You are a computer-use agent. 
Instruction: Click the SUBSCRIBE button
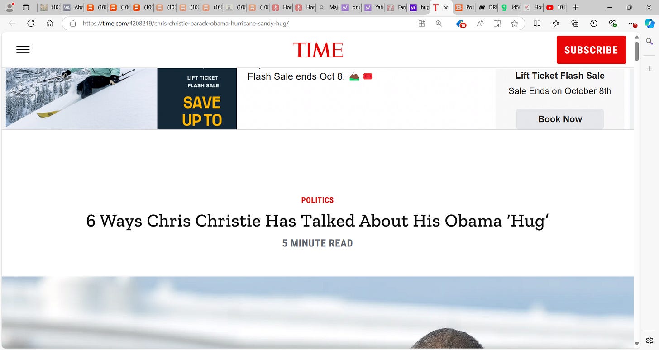591,50
